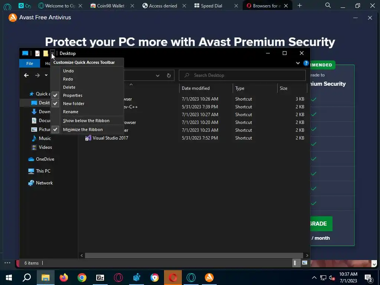Click the sort chevron above file list

(x=131, y=84)
